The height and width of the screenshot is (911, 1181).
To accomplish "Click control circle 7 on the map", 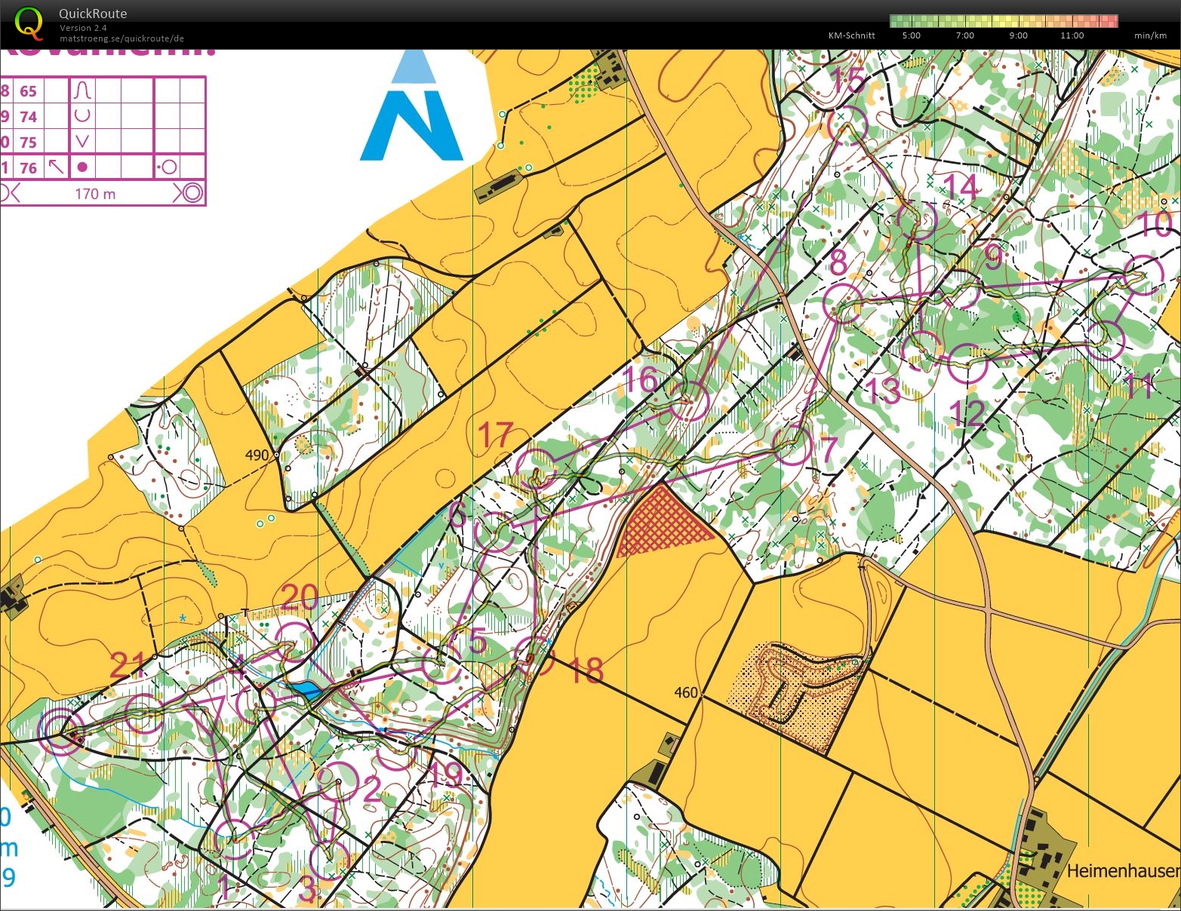I will click(x=792, y=446).
